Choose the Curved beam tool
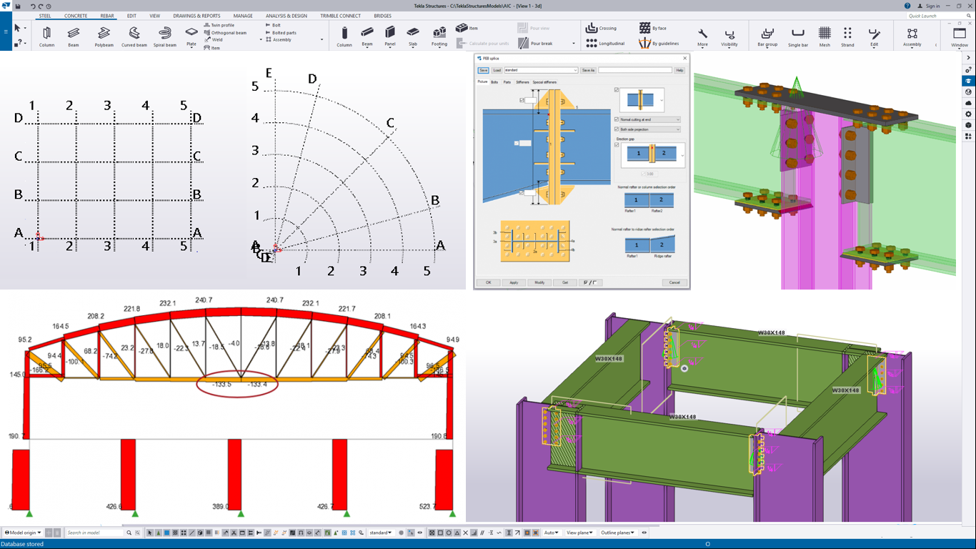This screenshot has height=549, width=976. (134, 34)
